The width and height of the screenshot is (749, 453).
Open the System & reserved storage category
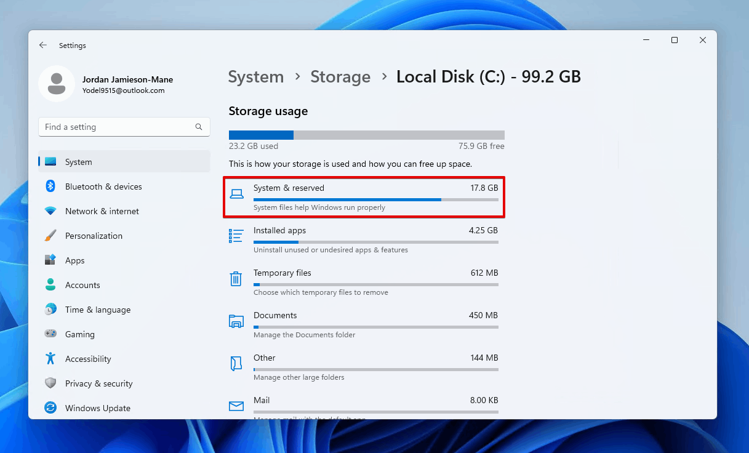point(364,197)
